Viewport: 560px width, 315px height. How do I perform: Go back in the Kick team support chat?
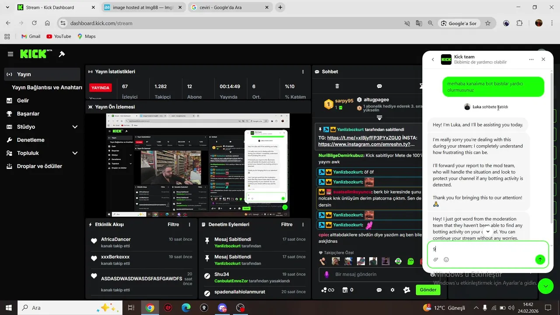[x=433, y=59]
